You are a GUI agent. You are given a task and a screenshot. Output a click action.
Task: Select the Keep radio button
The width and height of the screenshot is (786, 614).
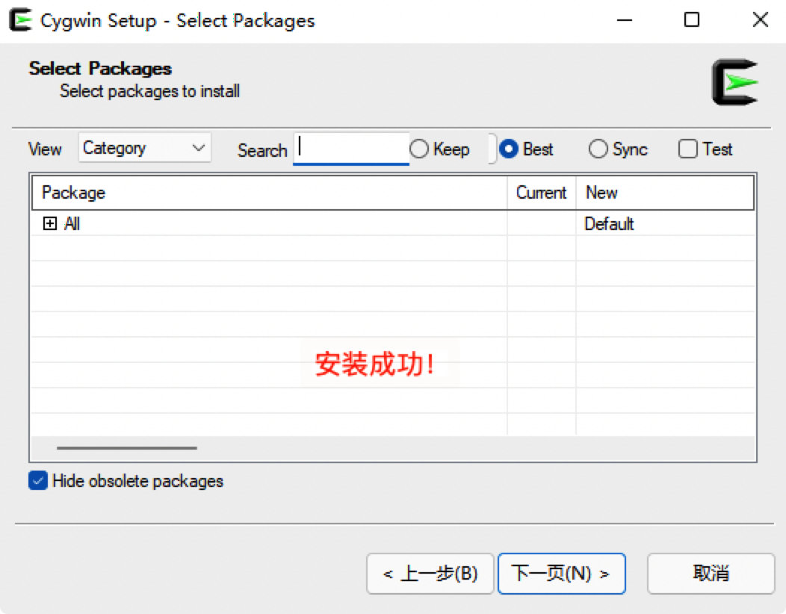coord(420,149)
